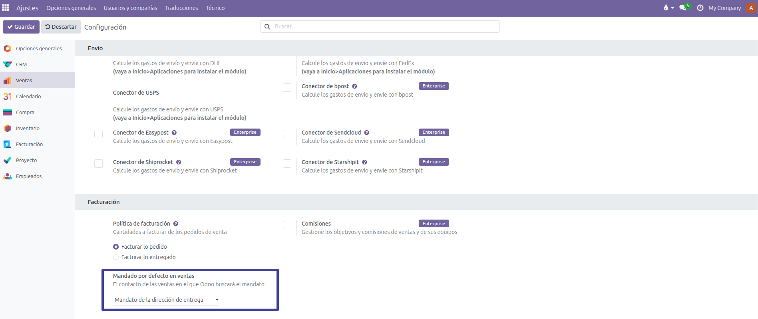Focus the Buscar search field
758x319 pixels.
point(384,27)
